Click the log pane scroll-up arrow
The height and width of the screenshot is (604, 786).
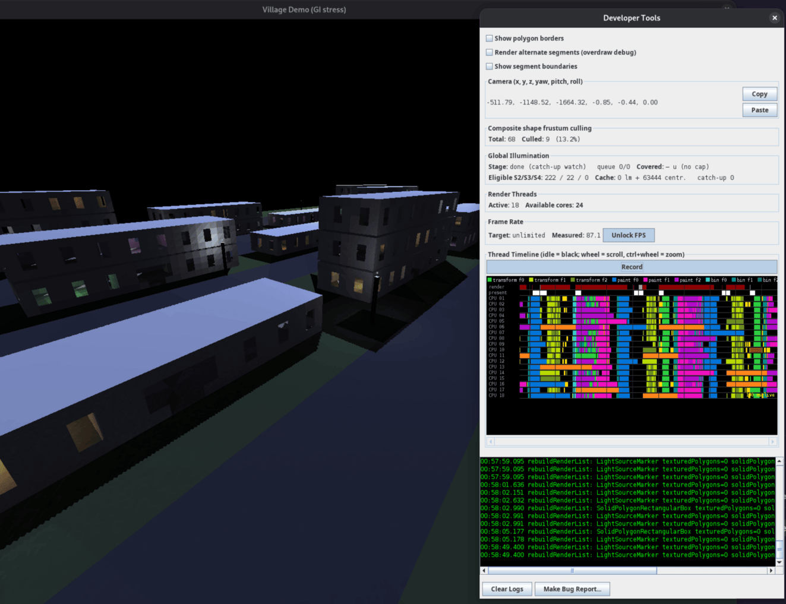[x=779, y=461]
